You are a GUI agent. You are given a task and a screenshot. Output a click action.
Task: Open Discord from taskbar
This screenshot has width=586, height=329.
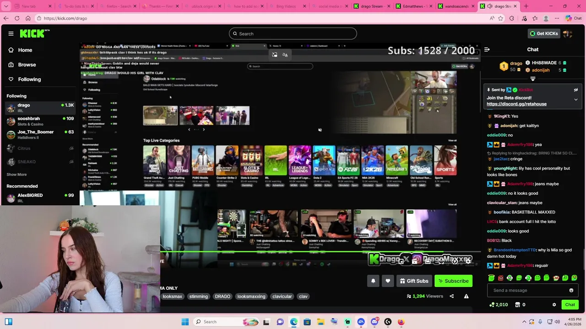point(374,322)
